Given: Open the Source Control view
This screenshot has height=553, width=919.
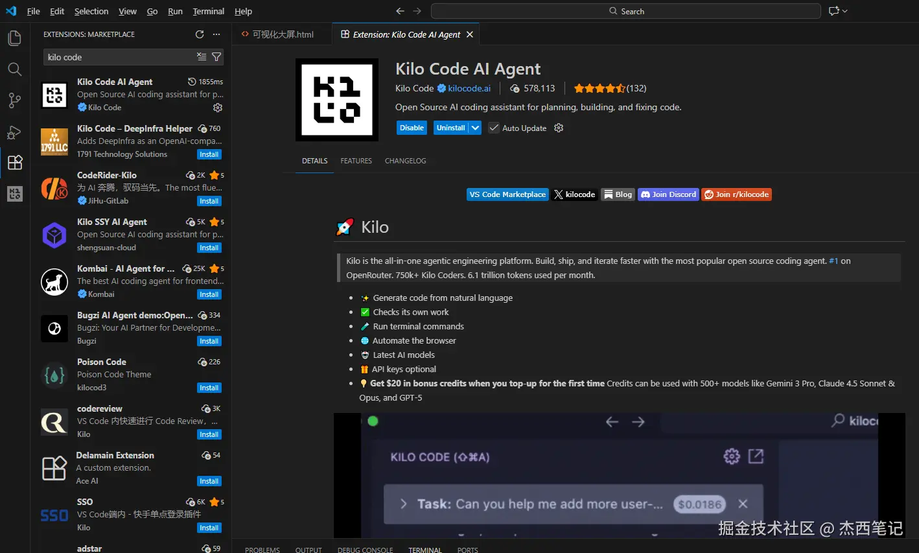Looking at the screenshot, I should tap(14, 100).
